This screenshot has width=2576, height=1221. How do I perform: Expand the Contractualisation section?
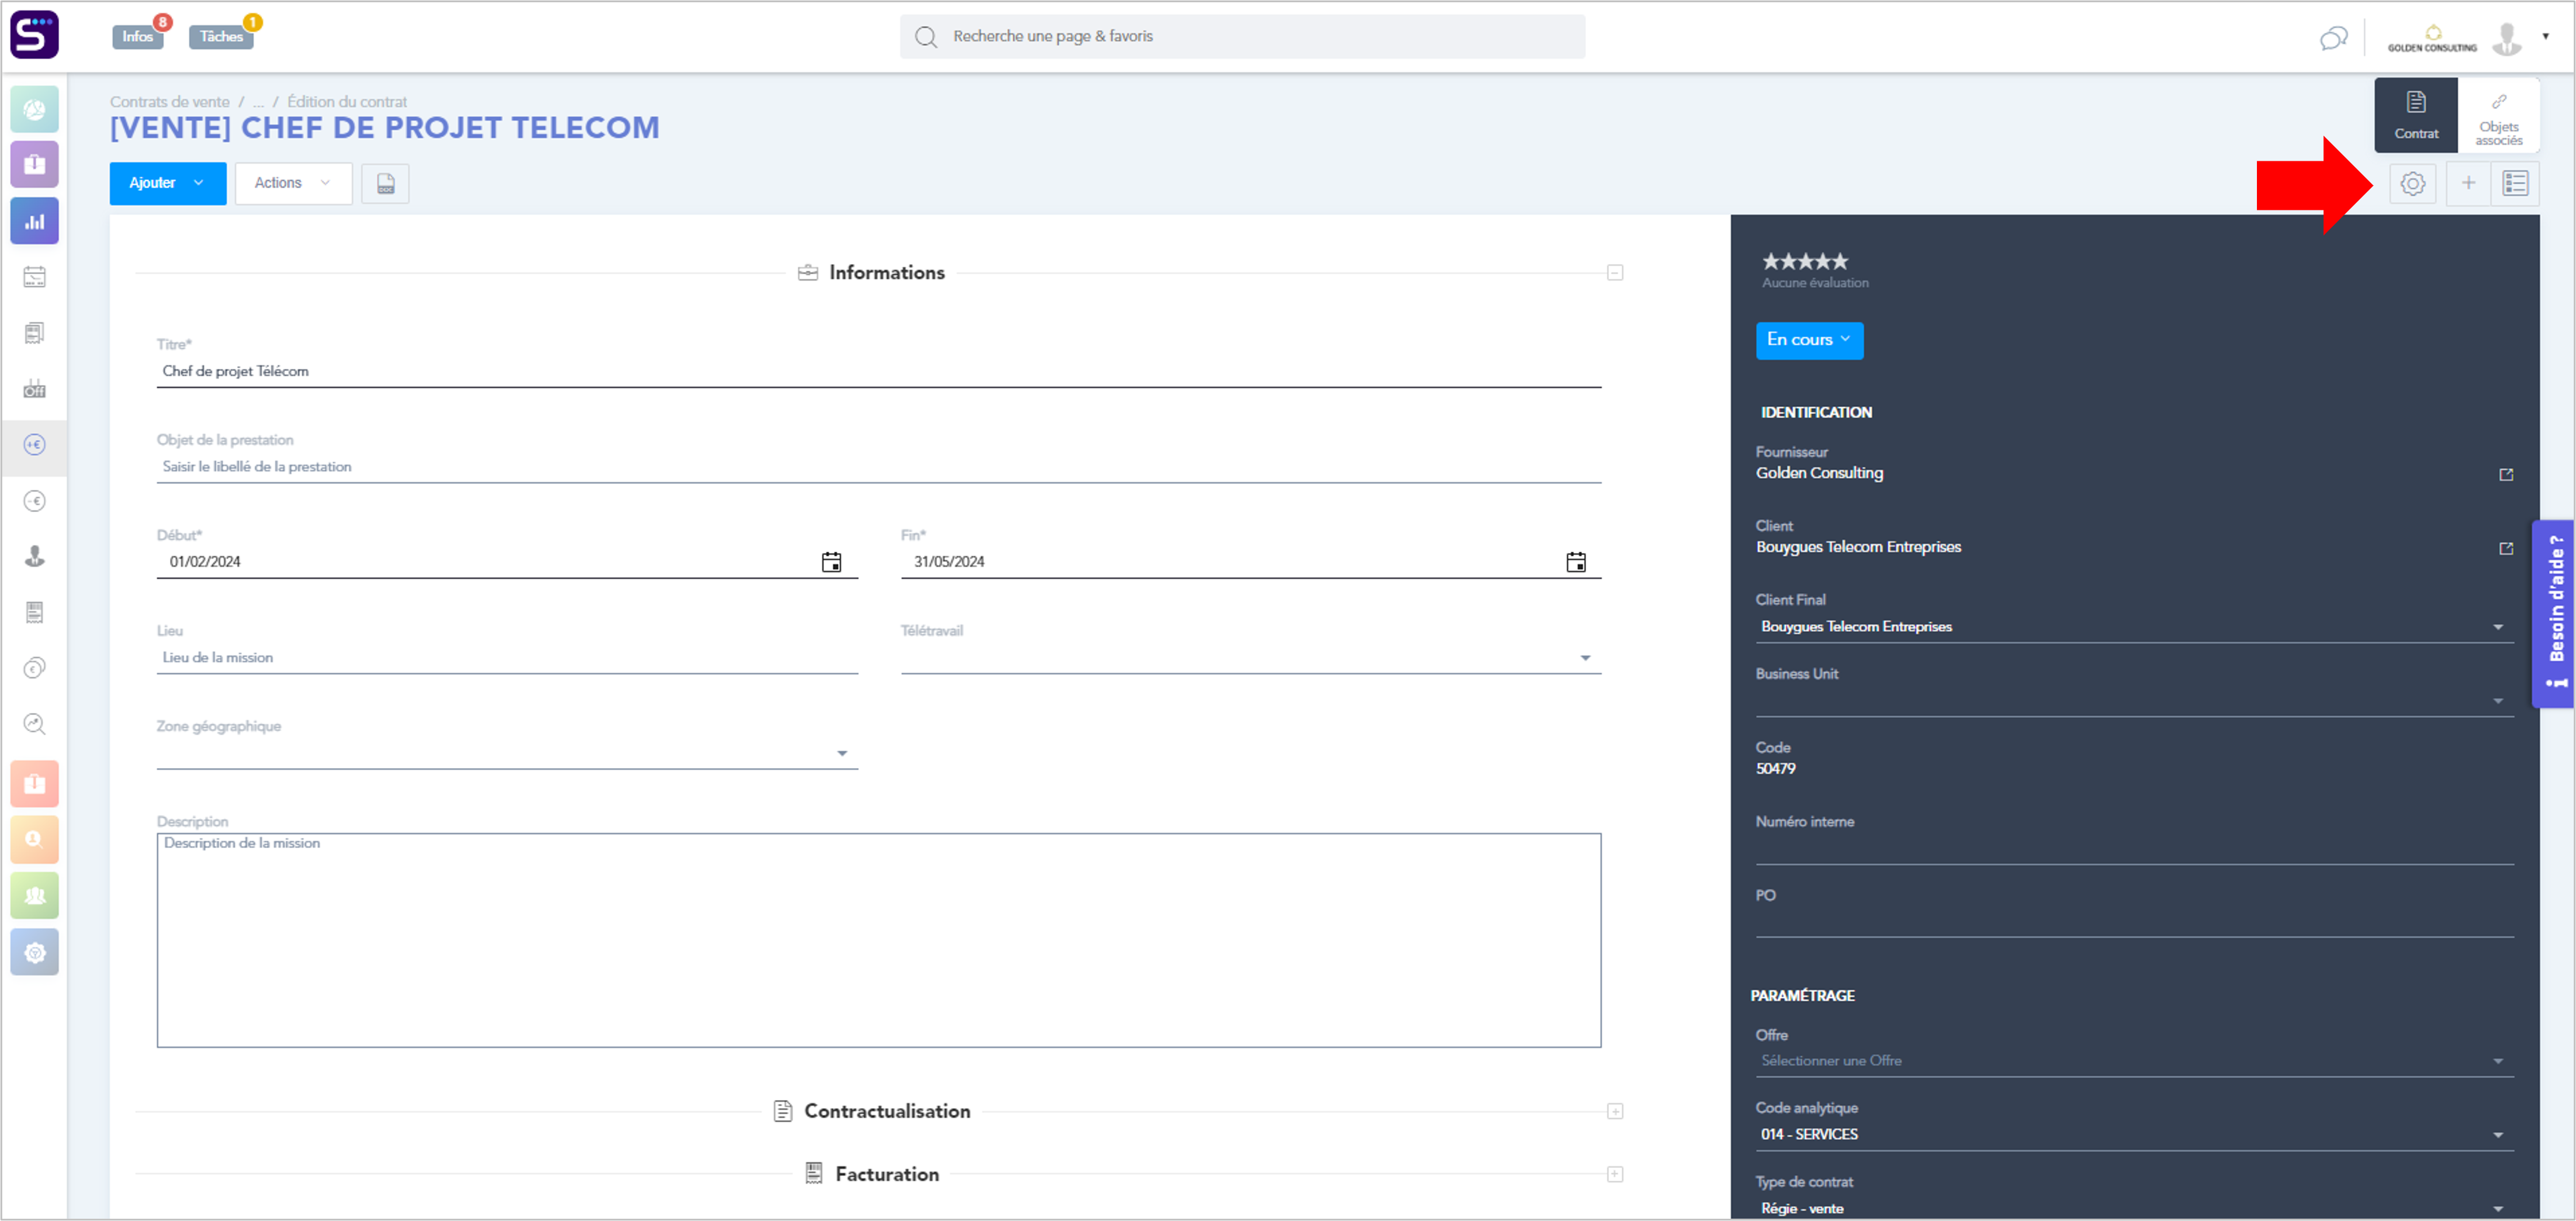tap(1615, 1111)
